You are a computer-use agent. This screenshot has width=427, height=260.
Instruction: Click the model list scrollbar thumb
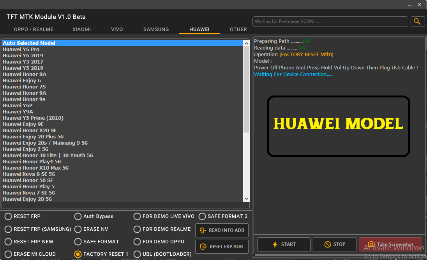246,89
